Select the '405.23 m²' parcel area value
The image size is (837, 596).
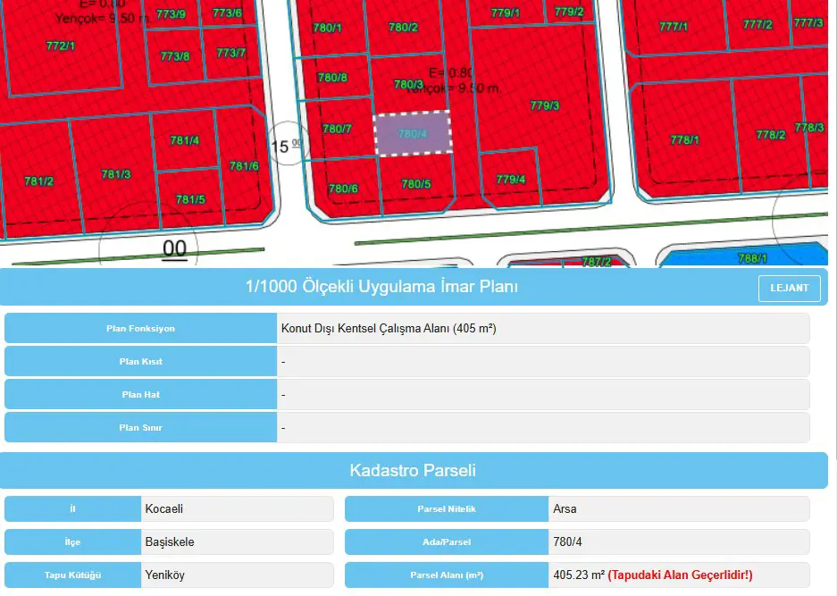(x=579, y=575)
